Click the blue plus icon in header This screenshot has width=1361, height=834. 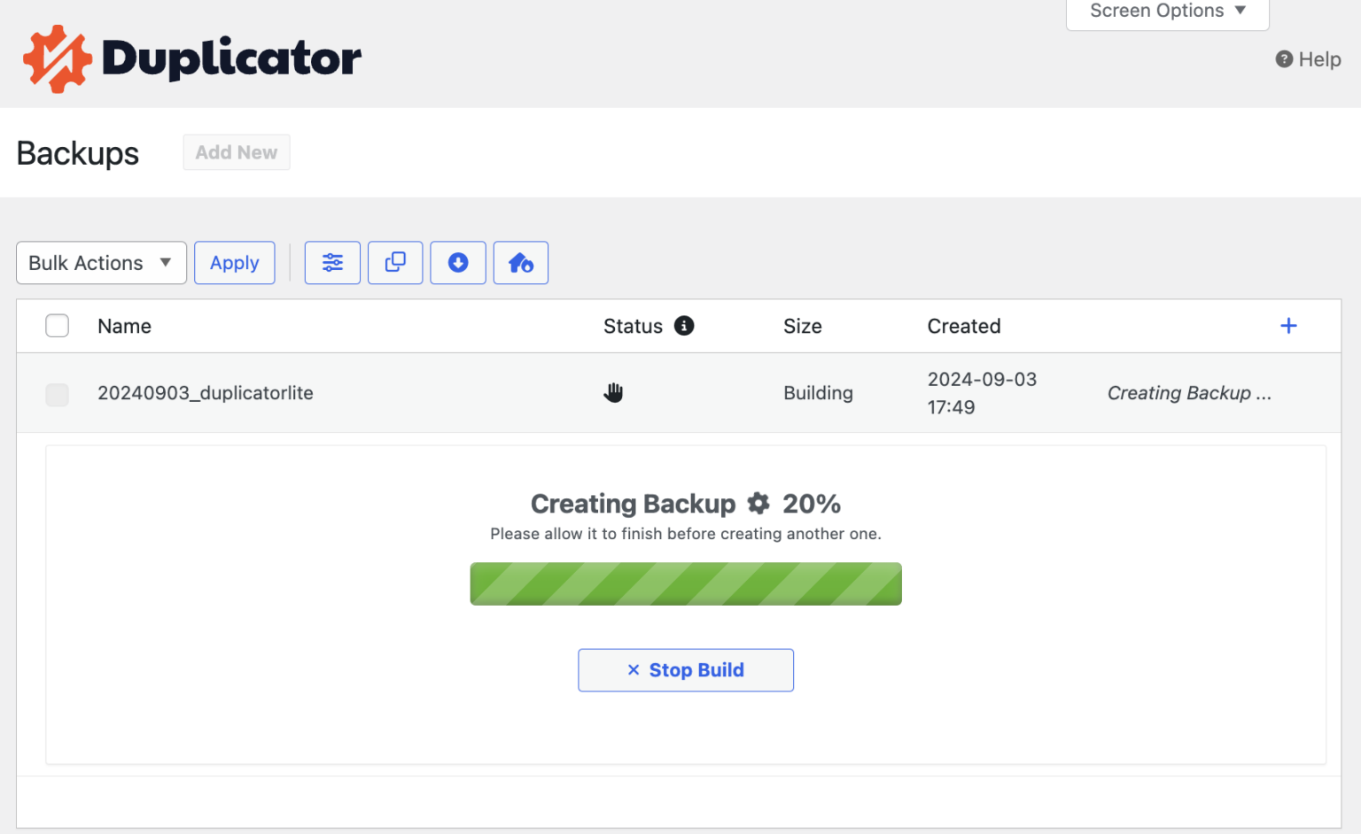pos(1288,326)
